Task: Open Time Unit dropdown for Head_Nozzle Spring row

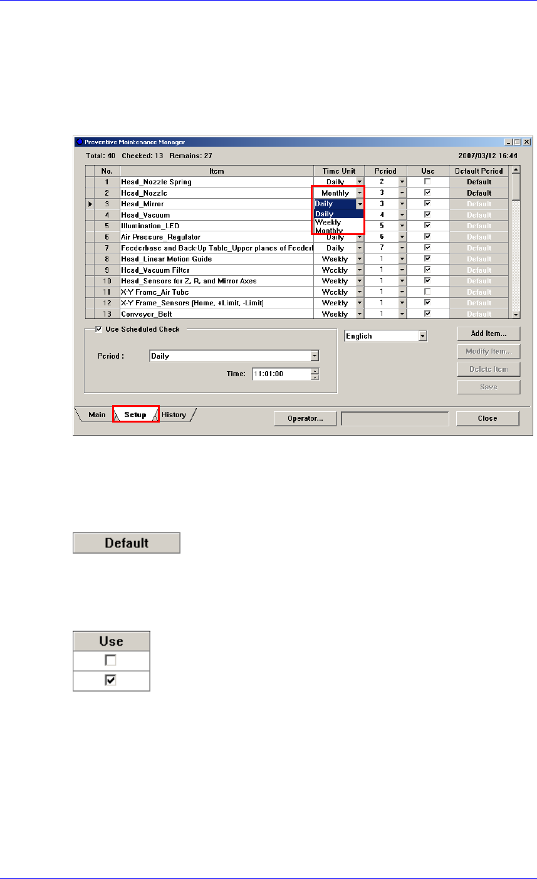Action: click(x=360, y=182)
